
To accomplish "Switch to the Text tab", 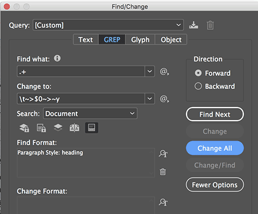I will coord(86,39).
